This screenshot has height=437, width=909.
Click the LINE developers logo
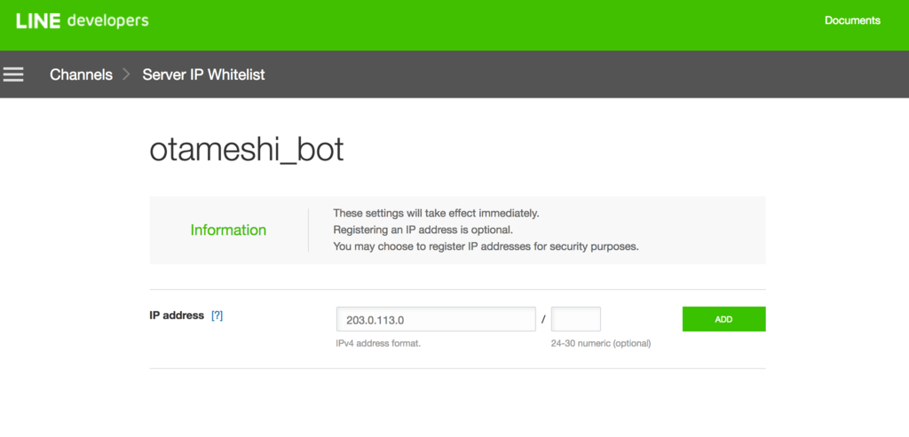pyautogui.click(x=83, y=21)
